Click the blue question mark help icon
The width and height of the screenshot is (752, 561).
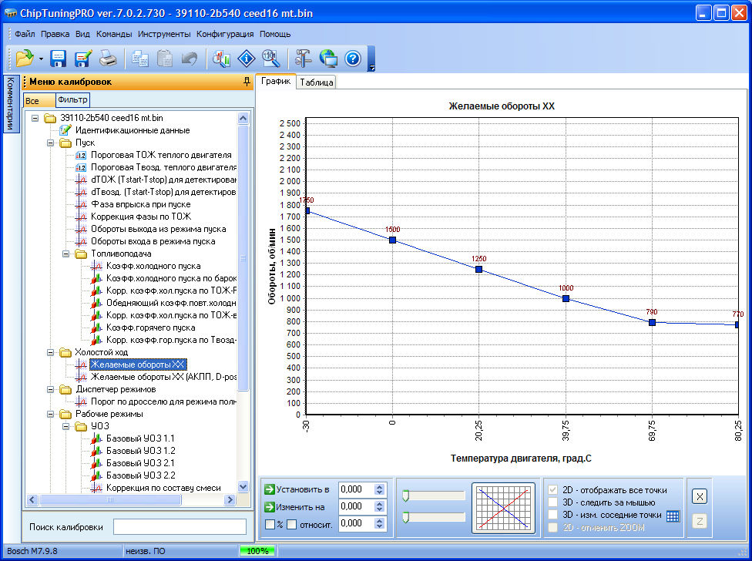point(353,59)
